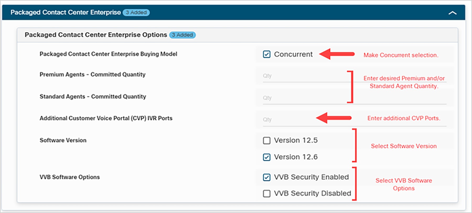Check VVB Security Disabled checkbox
This screenshot has height=213, width=472.
[267, 193]
